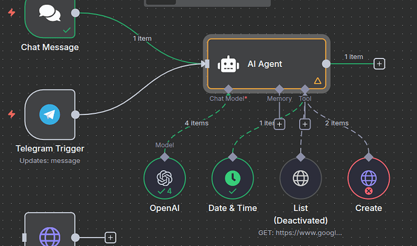Image resolution: width=417 pixels, height=246 pixels.
Task: Select the Telegram Trigger node icon
Action: (x=50, y=115)
